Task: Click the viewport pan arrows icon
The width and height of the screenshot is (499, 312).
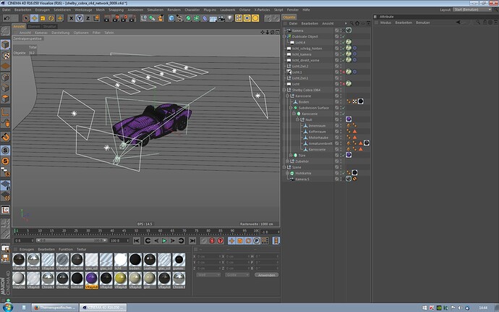Action: click(263, 32)
